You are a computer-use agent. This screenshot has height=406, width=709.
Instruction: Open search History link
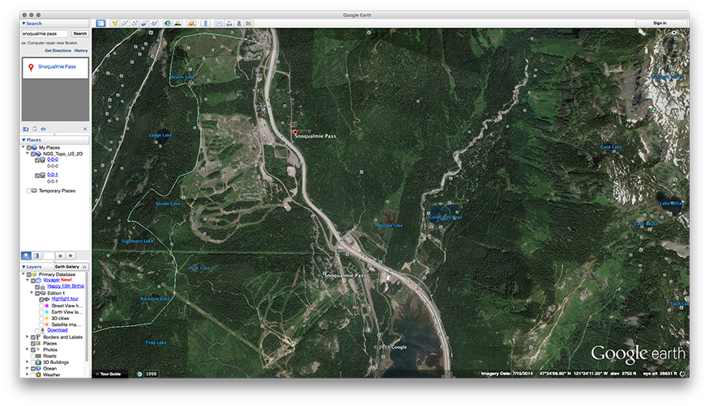coord(81,50)
